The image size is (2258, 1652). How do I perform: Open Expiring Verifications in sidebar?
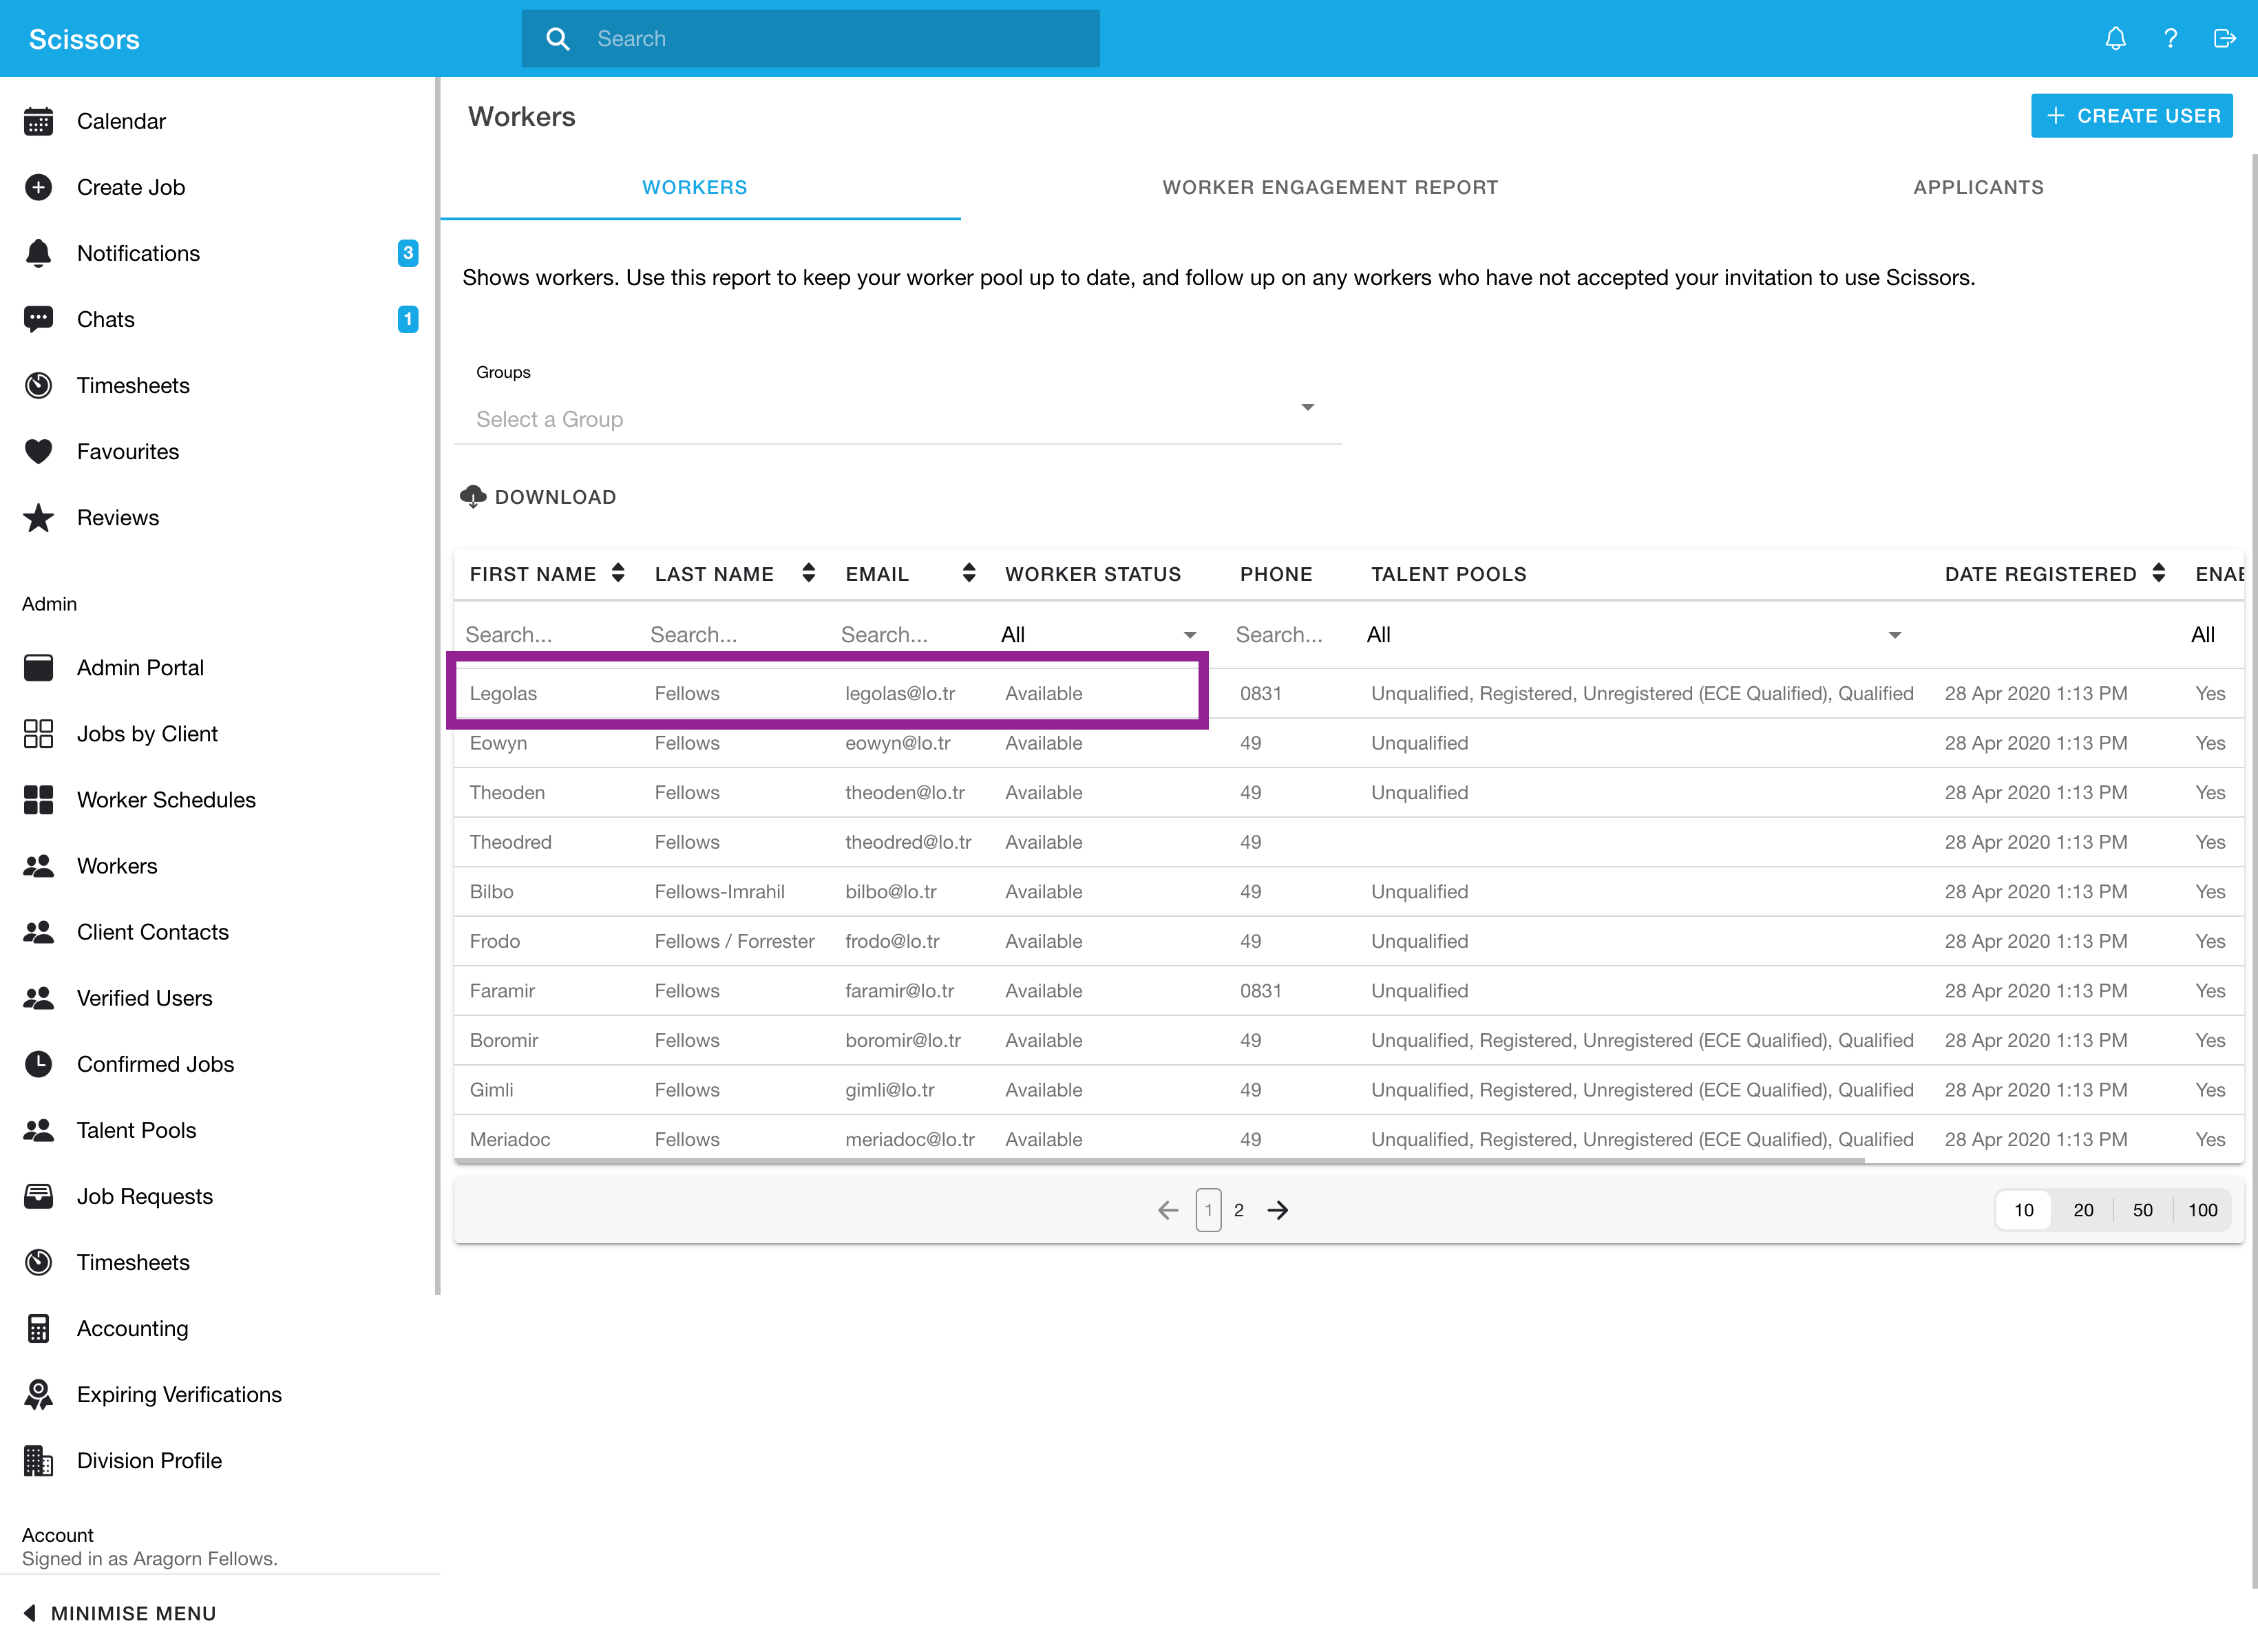179,1394
